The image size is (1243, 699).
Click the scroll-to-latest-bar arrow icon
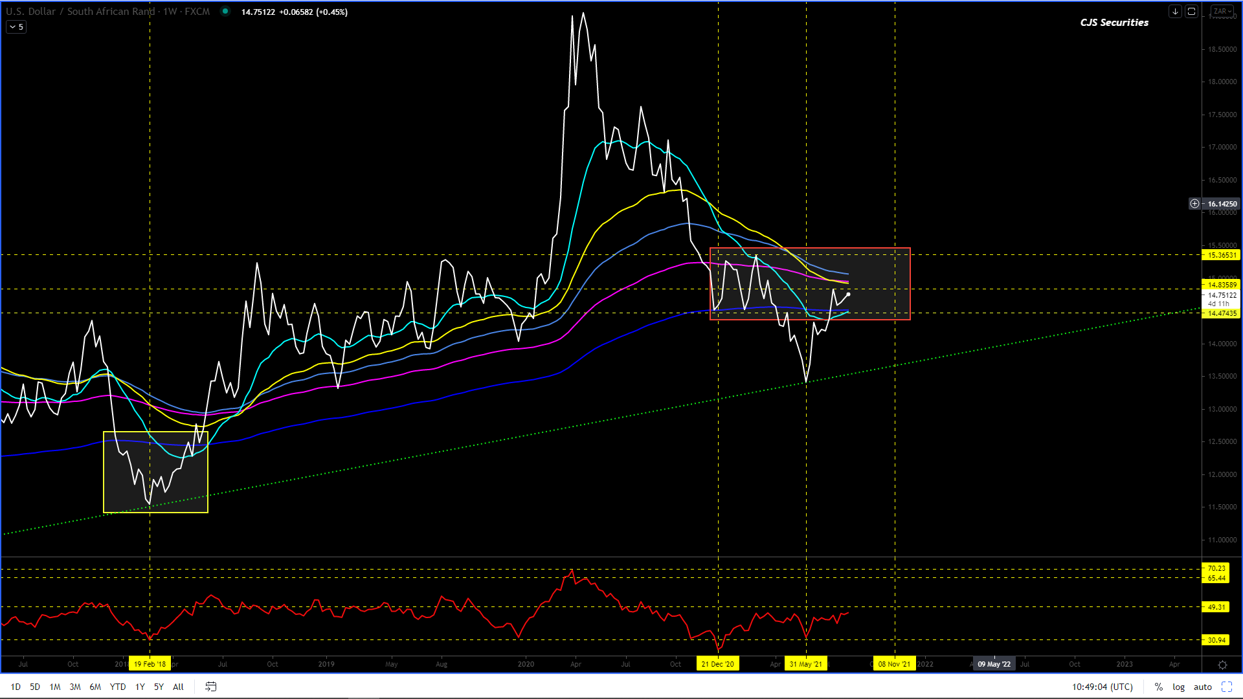coord(1175,12)
